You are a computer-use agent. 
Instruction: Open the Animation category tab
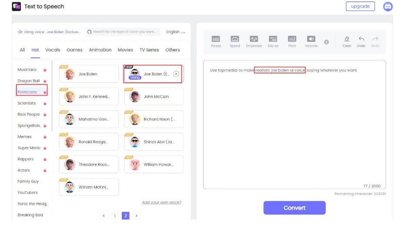[100, 50]
